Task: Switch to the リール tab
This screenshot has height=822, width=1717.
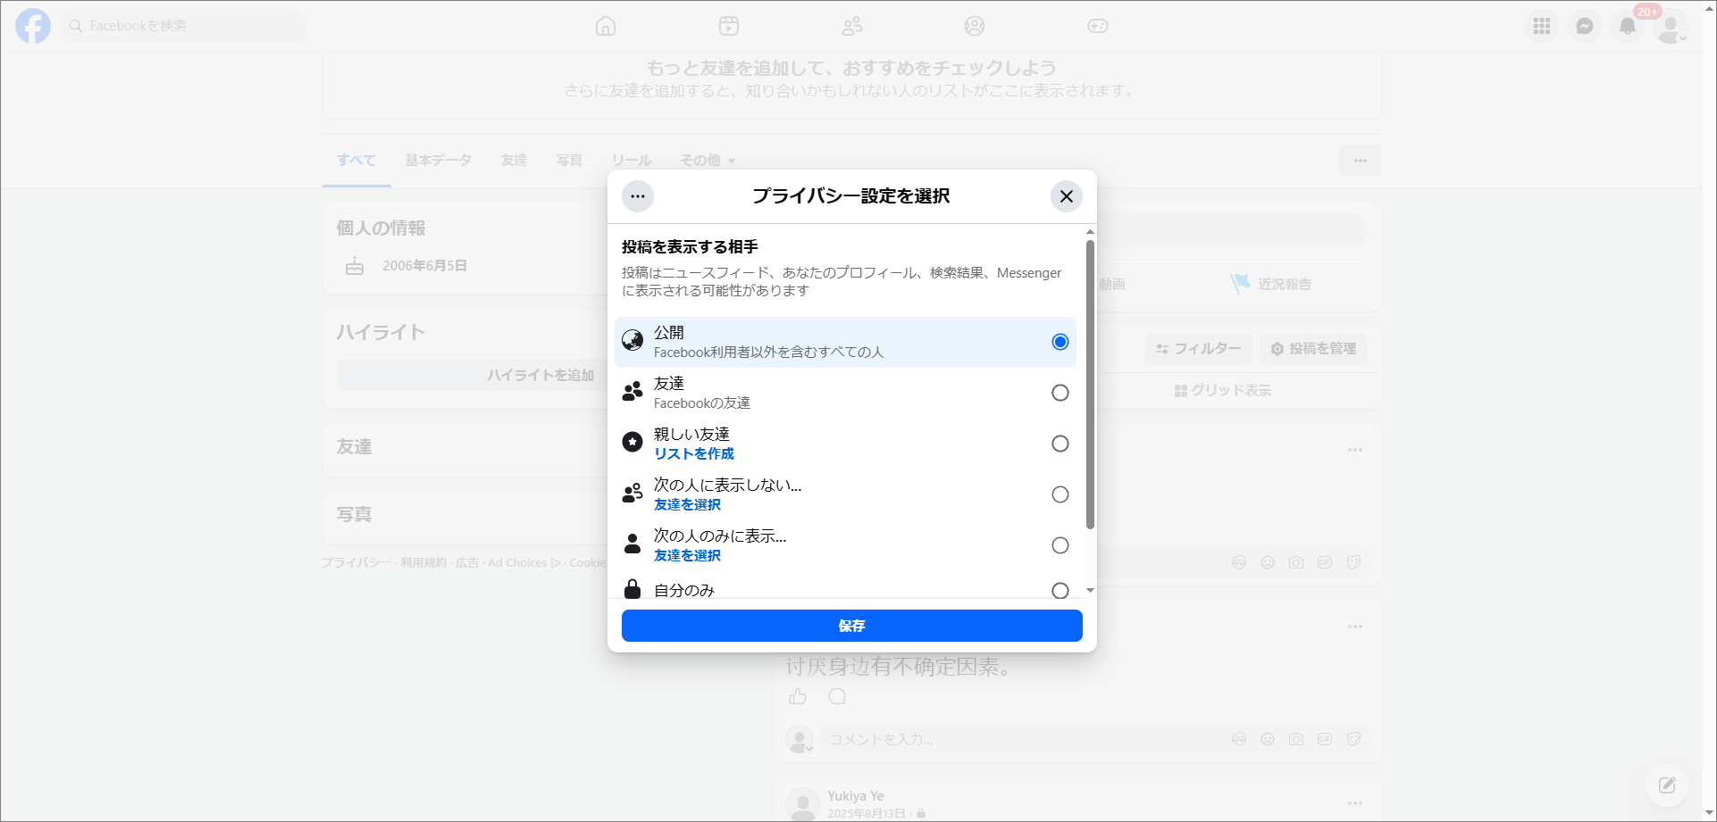Action: tap(632, 161)
